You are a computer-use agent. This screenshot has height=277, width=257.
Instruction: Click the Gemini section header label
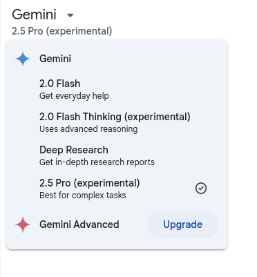(x=55, y=59)
